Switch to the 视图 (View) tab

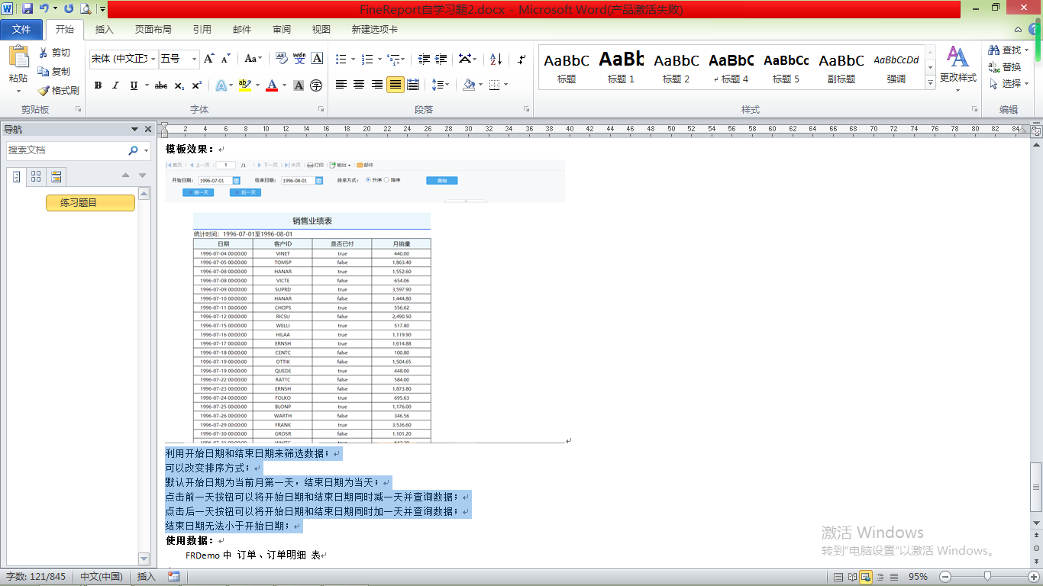pyautogui.click(x=321, y=30)
